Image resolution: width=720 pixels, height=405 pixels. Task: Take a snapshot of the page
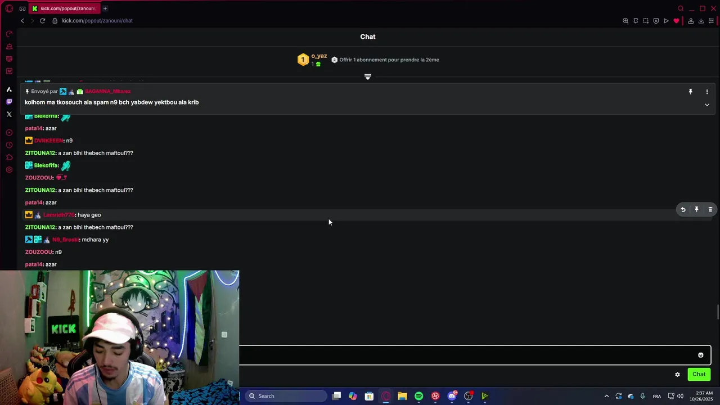click(646, 21)
